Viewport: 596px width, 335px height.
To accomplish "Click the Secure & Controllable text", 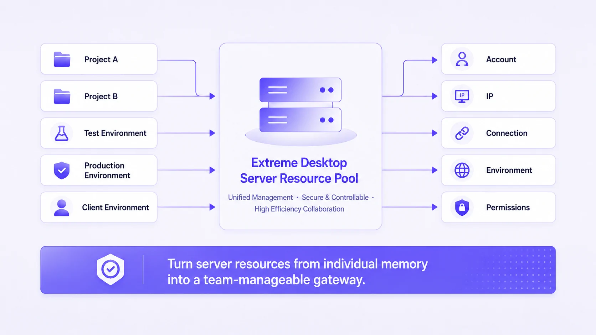I will [335, 198].
